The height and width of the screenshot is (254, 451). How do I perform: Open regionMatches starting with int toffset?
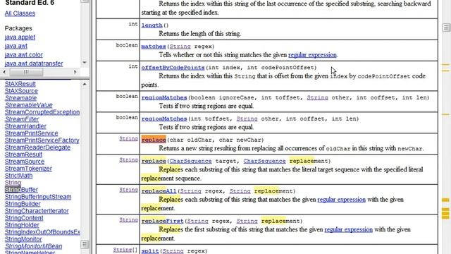point(164,119)
